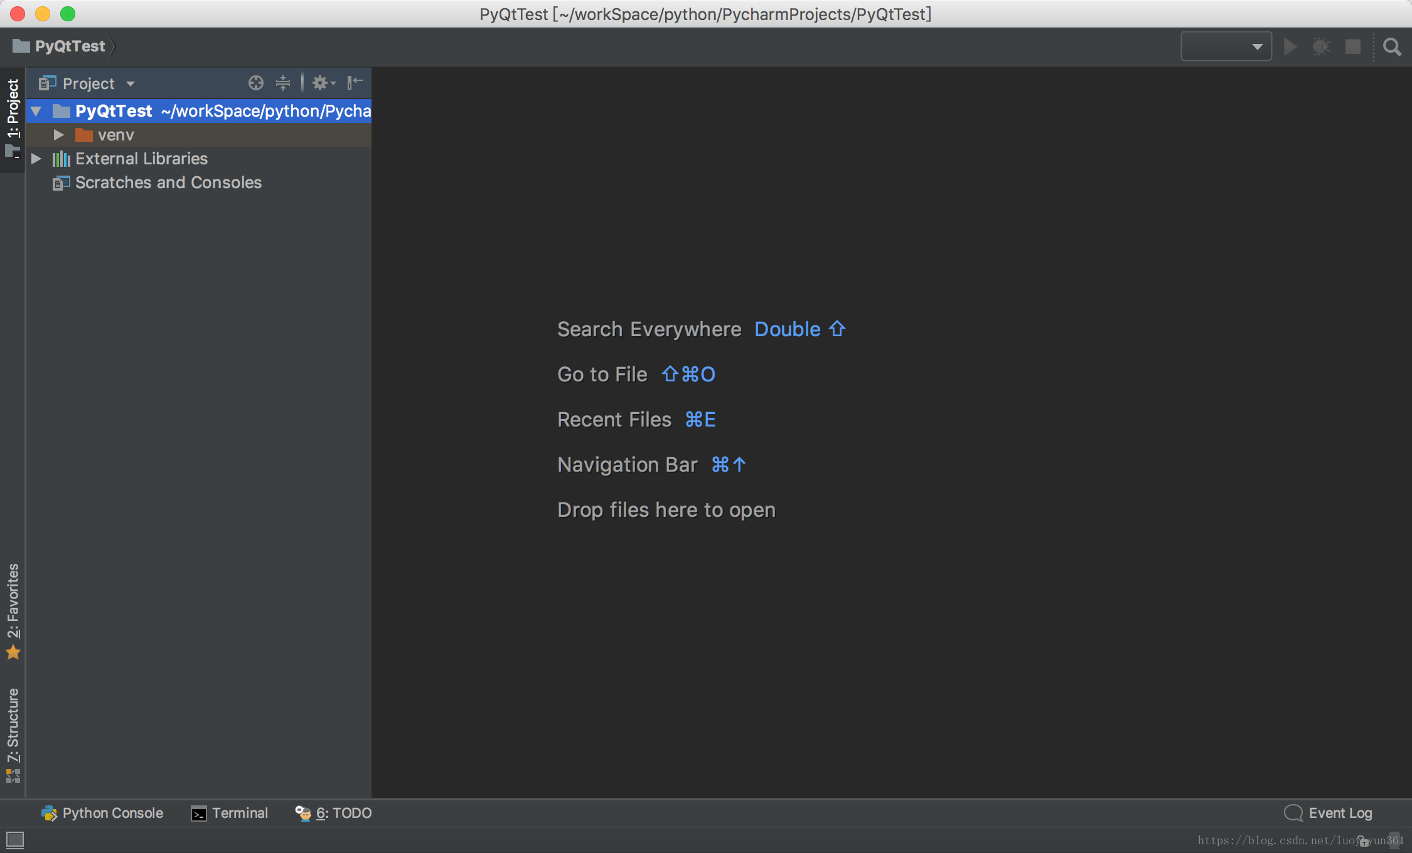Click the Run play icon
The image size is (1412, 853).
[x=1290, y=47]
